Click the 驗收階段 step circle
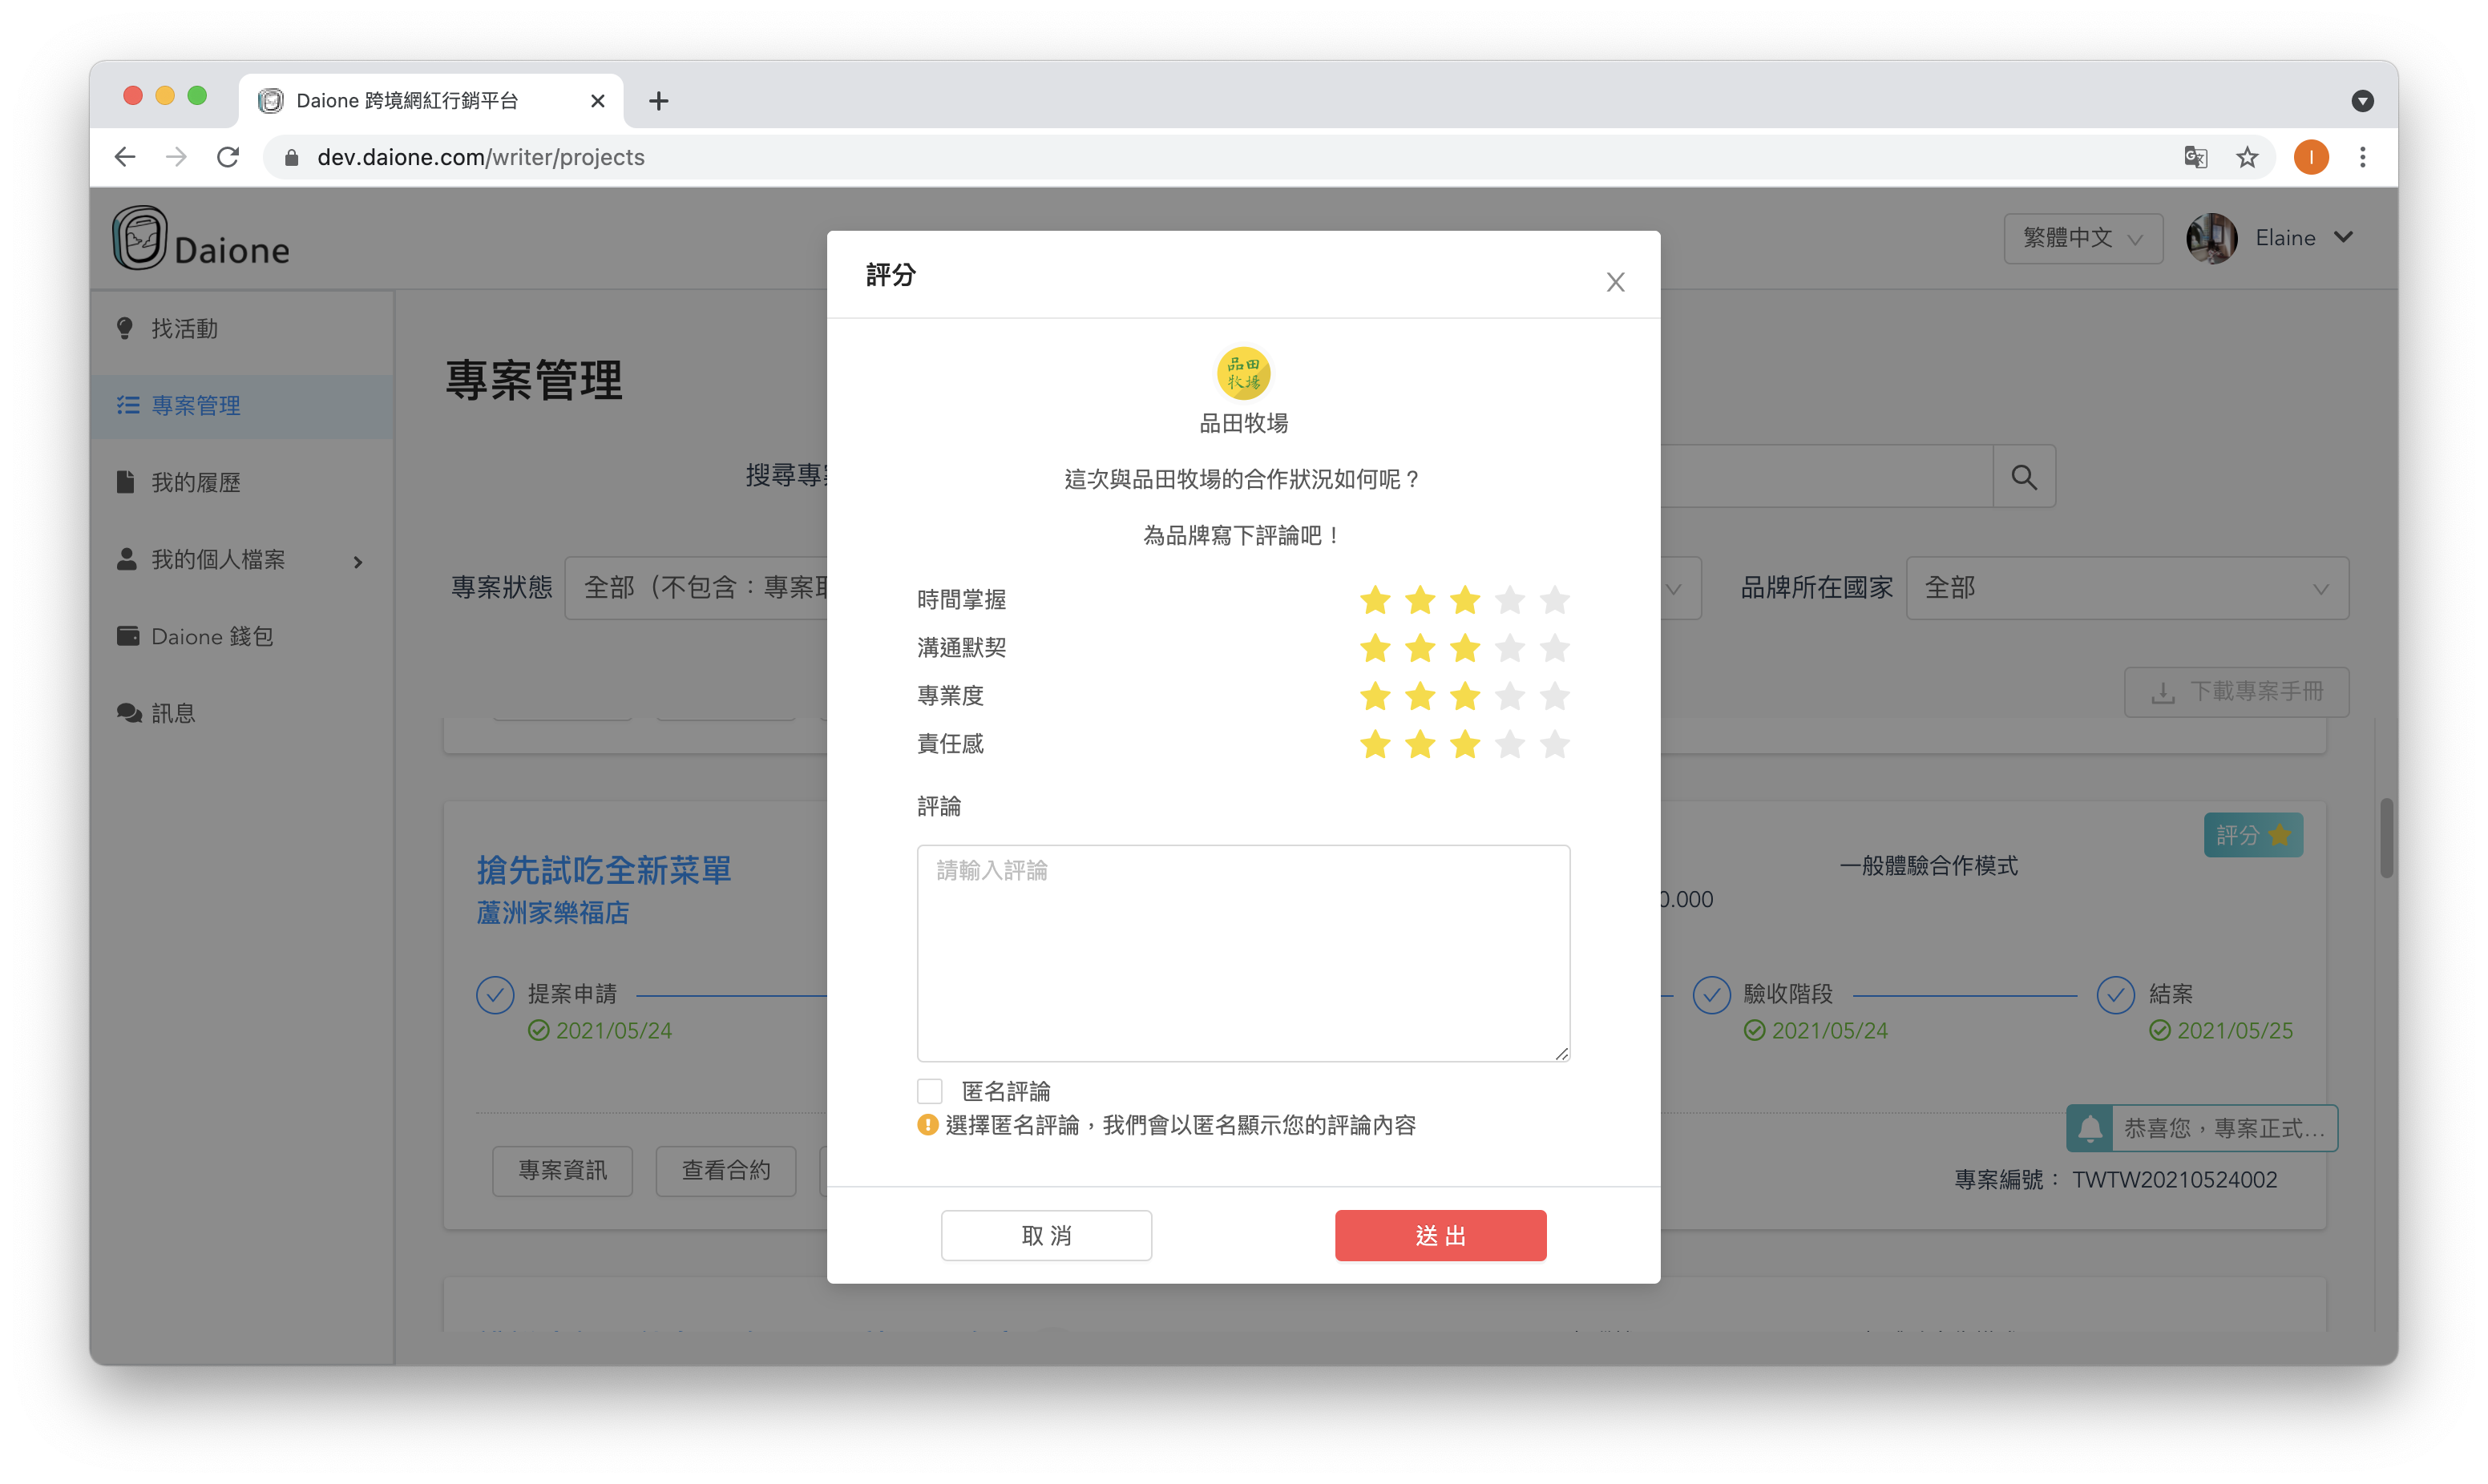This screenshot has width=2488, height=1484. point(1711,995)
